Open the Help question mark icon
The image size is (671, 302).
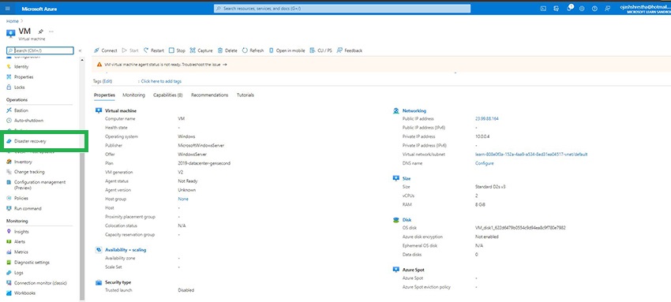(x=594, y=9)
